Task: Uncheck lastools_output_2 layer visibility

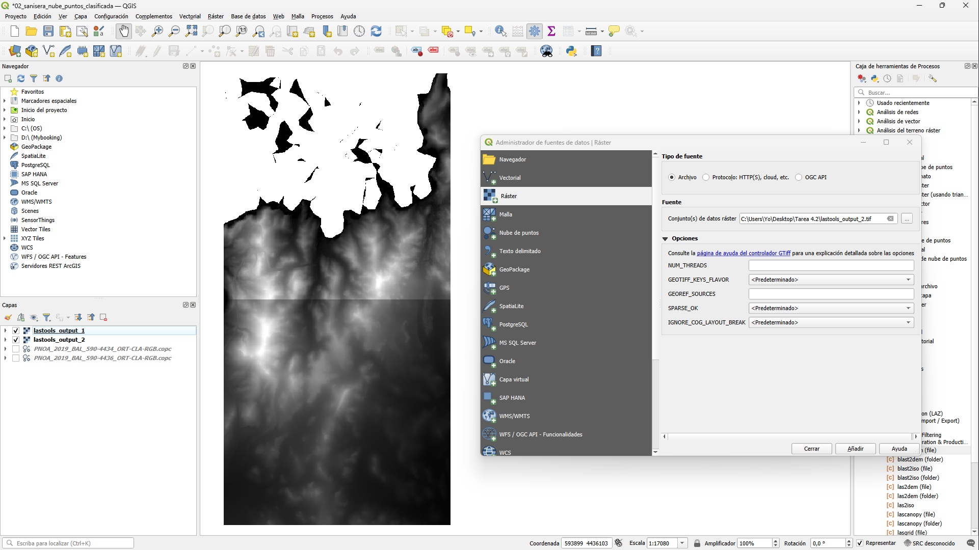Action: 16,340
